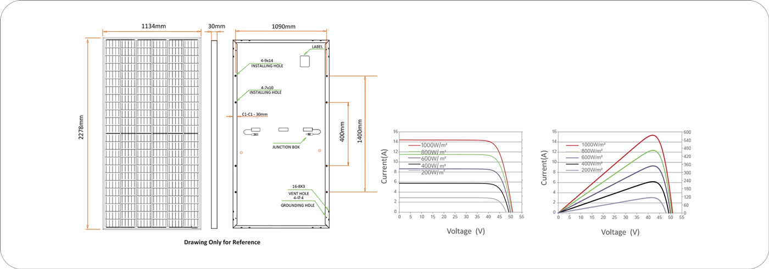This screenshot has width=769, height=269.
Task: Click the green 800W/ m² legend entry in the I-V chart
Action: pos(427,152)
